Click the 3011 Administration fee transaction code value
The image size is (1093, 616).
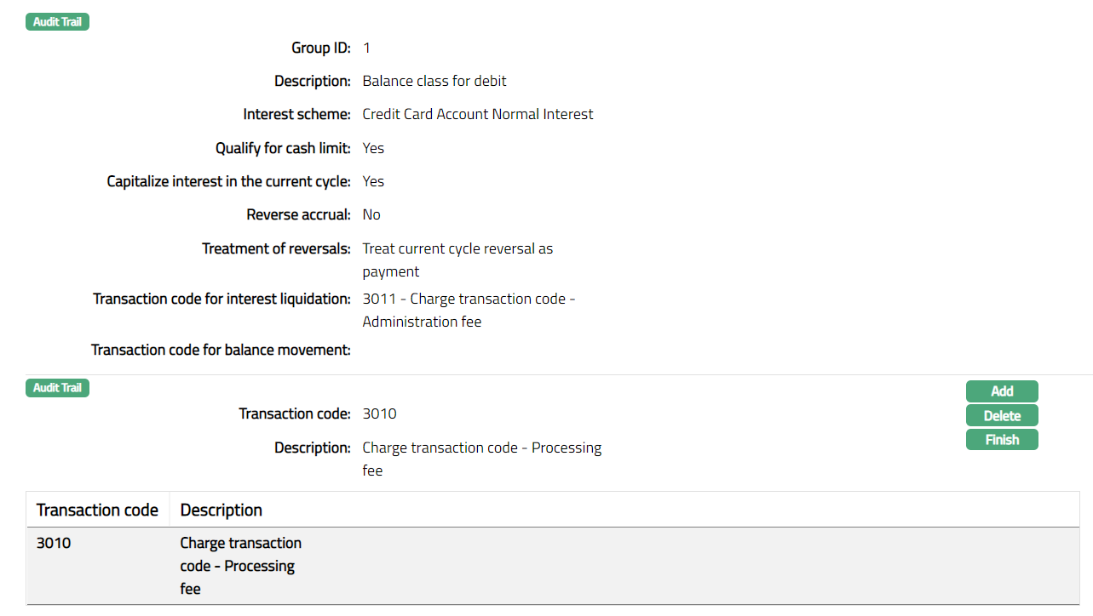click(469, 310)
